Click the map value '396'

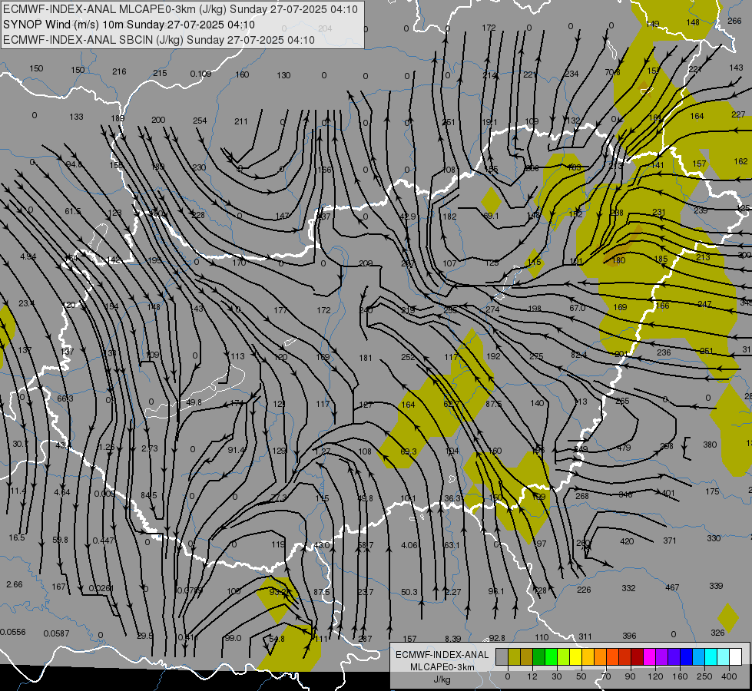point(629,636)
